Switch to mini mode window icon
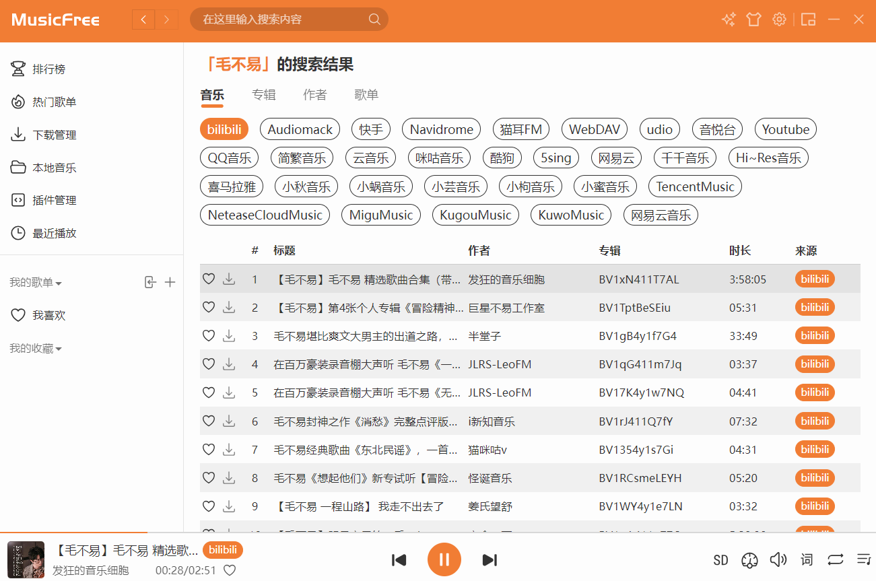 (x=809, y=20)
